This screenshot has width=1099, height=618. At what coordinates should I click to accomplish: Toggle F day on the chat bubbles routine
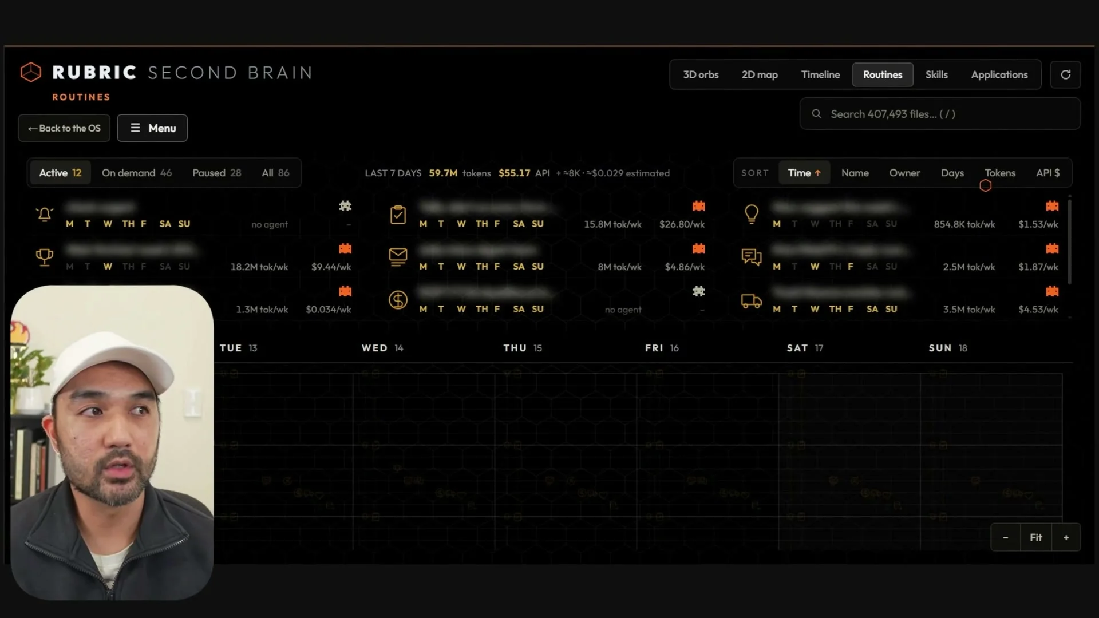click(851, 267)
